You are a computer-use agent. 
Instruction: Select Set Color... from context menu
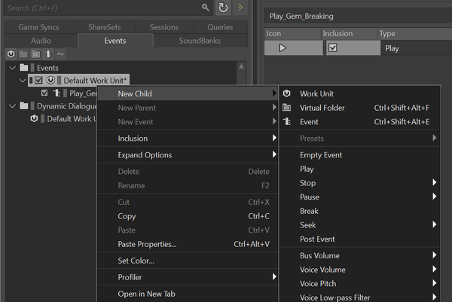point(136,261)
